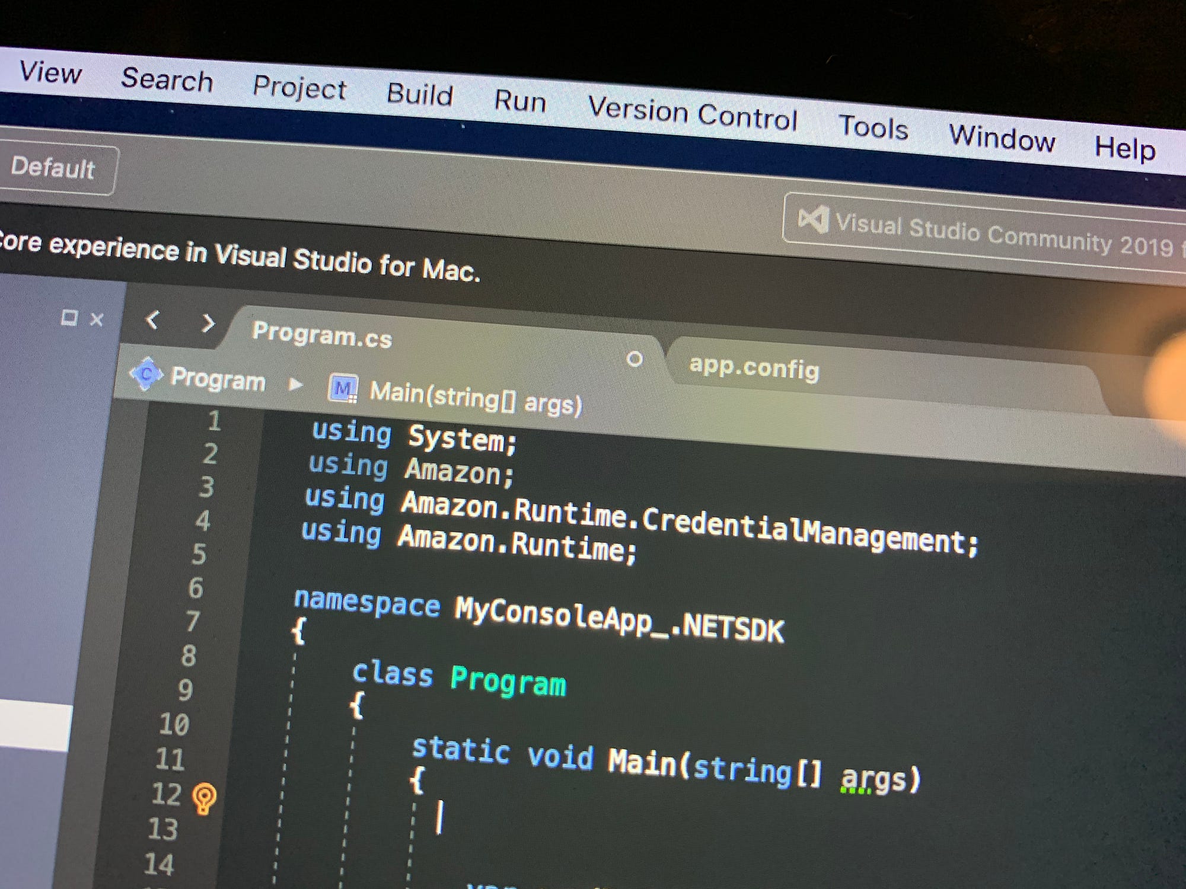Click the Visual Studio Community 2019 status field
Screen dimensions: 1186x889
point(984,232)
